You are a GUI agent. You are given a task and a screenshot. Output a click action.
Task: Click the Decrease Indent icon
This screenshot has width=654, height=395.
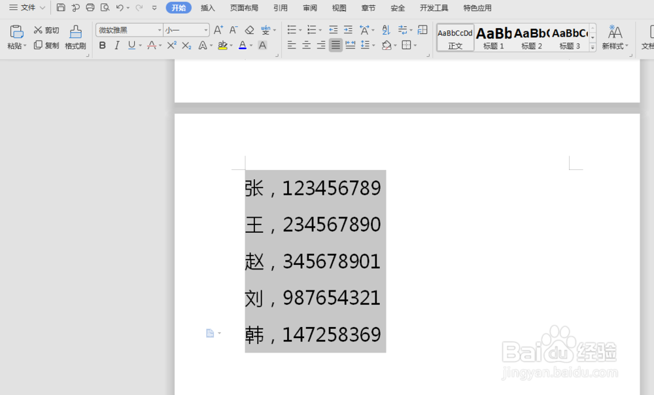(x=333, y=29)
